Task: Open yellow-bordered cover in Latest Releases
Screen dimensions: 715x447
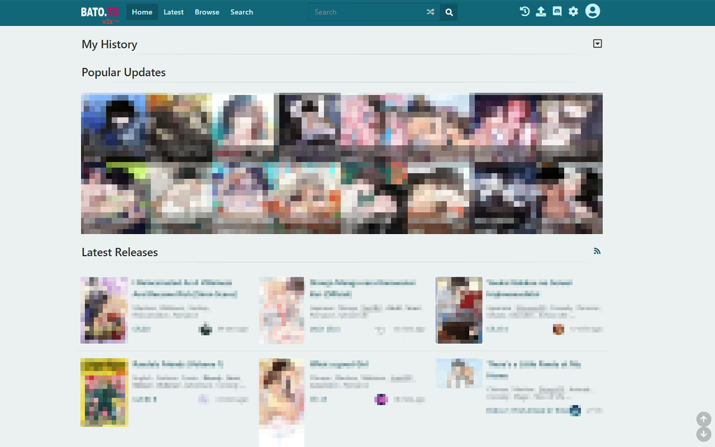Action: tap(104, 392)
